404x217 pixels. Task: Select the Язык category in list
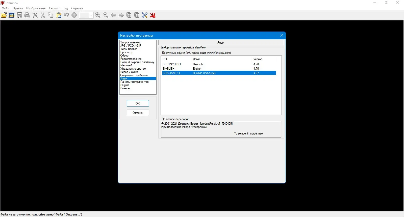(x=138, y=78)
